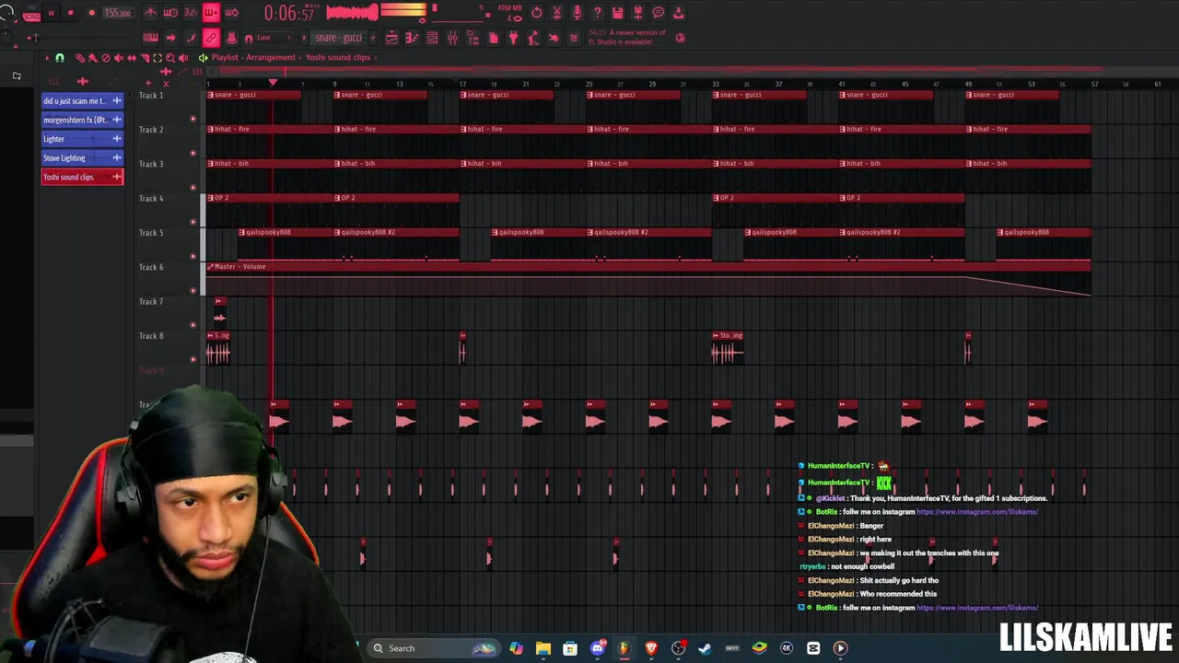Mute Track 5 with its dot toggle
Image resolution: width=1179 pixels, height=663 pixels.
coord(193,256)
